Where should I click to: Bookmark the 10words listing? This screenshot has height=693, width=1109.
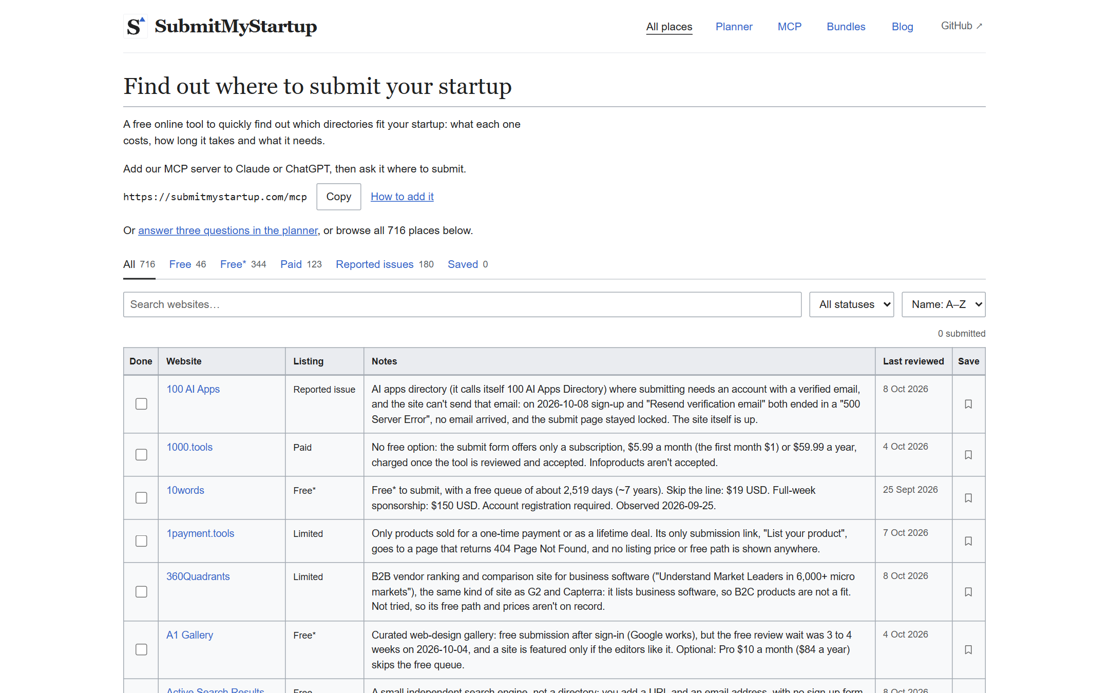968,498
